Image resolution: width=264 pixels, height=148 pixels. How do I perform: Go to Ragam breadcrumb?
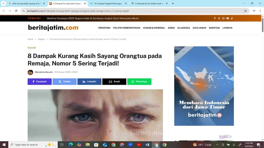[x=41, y=39]
